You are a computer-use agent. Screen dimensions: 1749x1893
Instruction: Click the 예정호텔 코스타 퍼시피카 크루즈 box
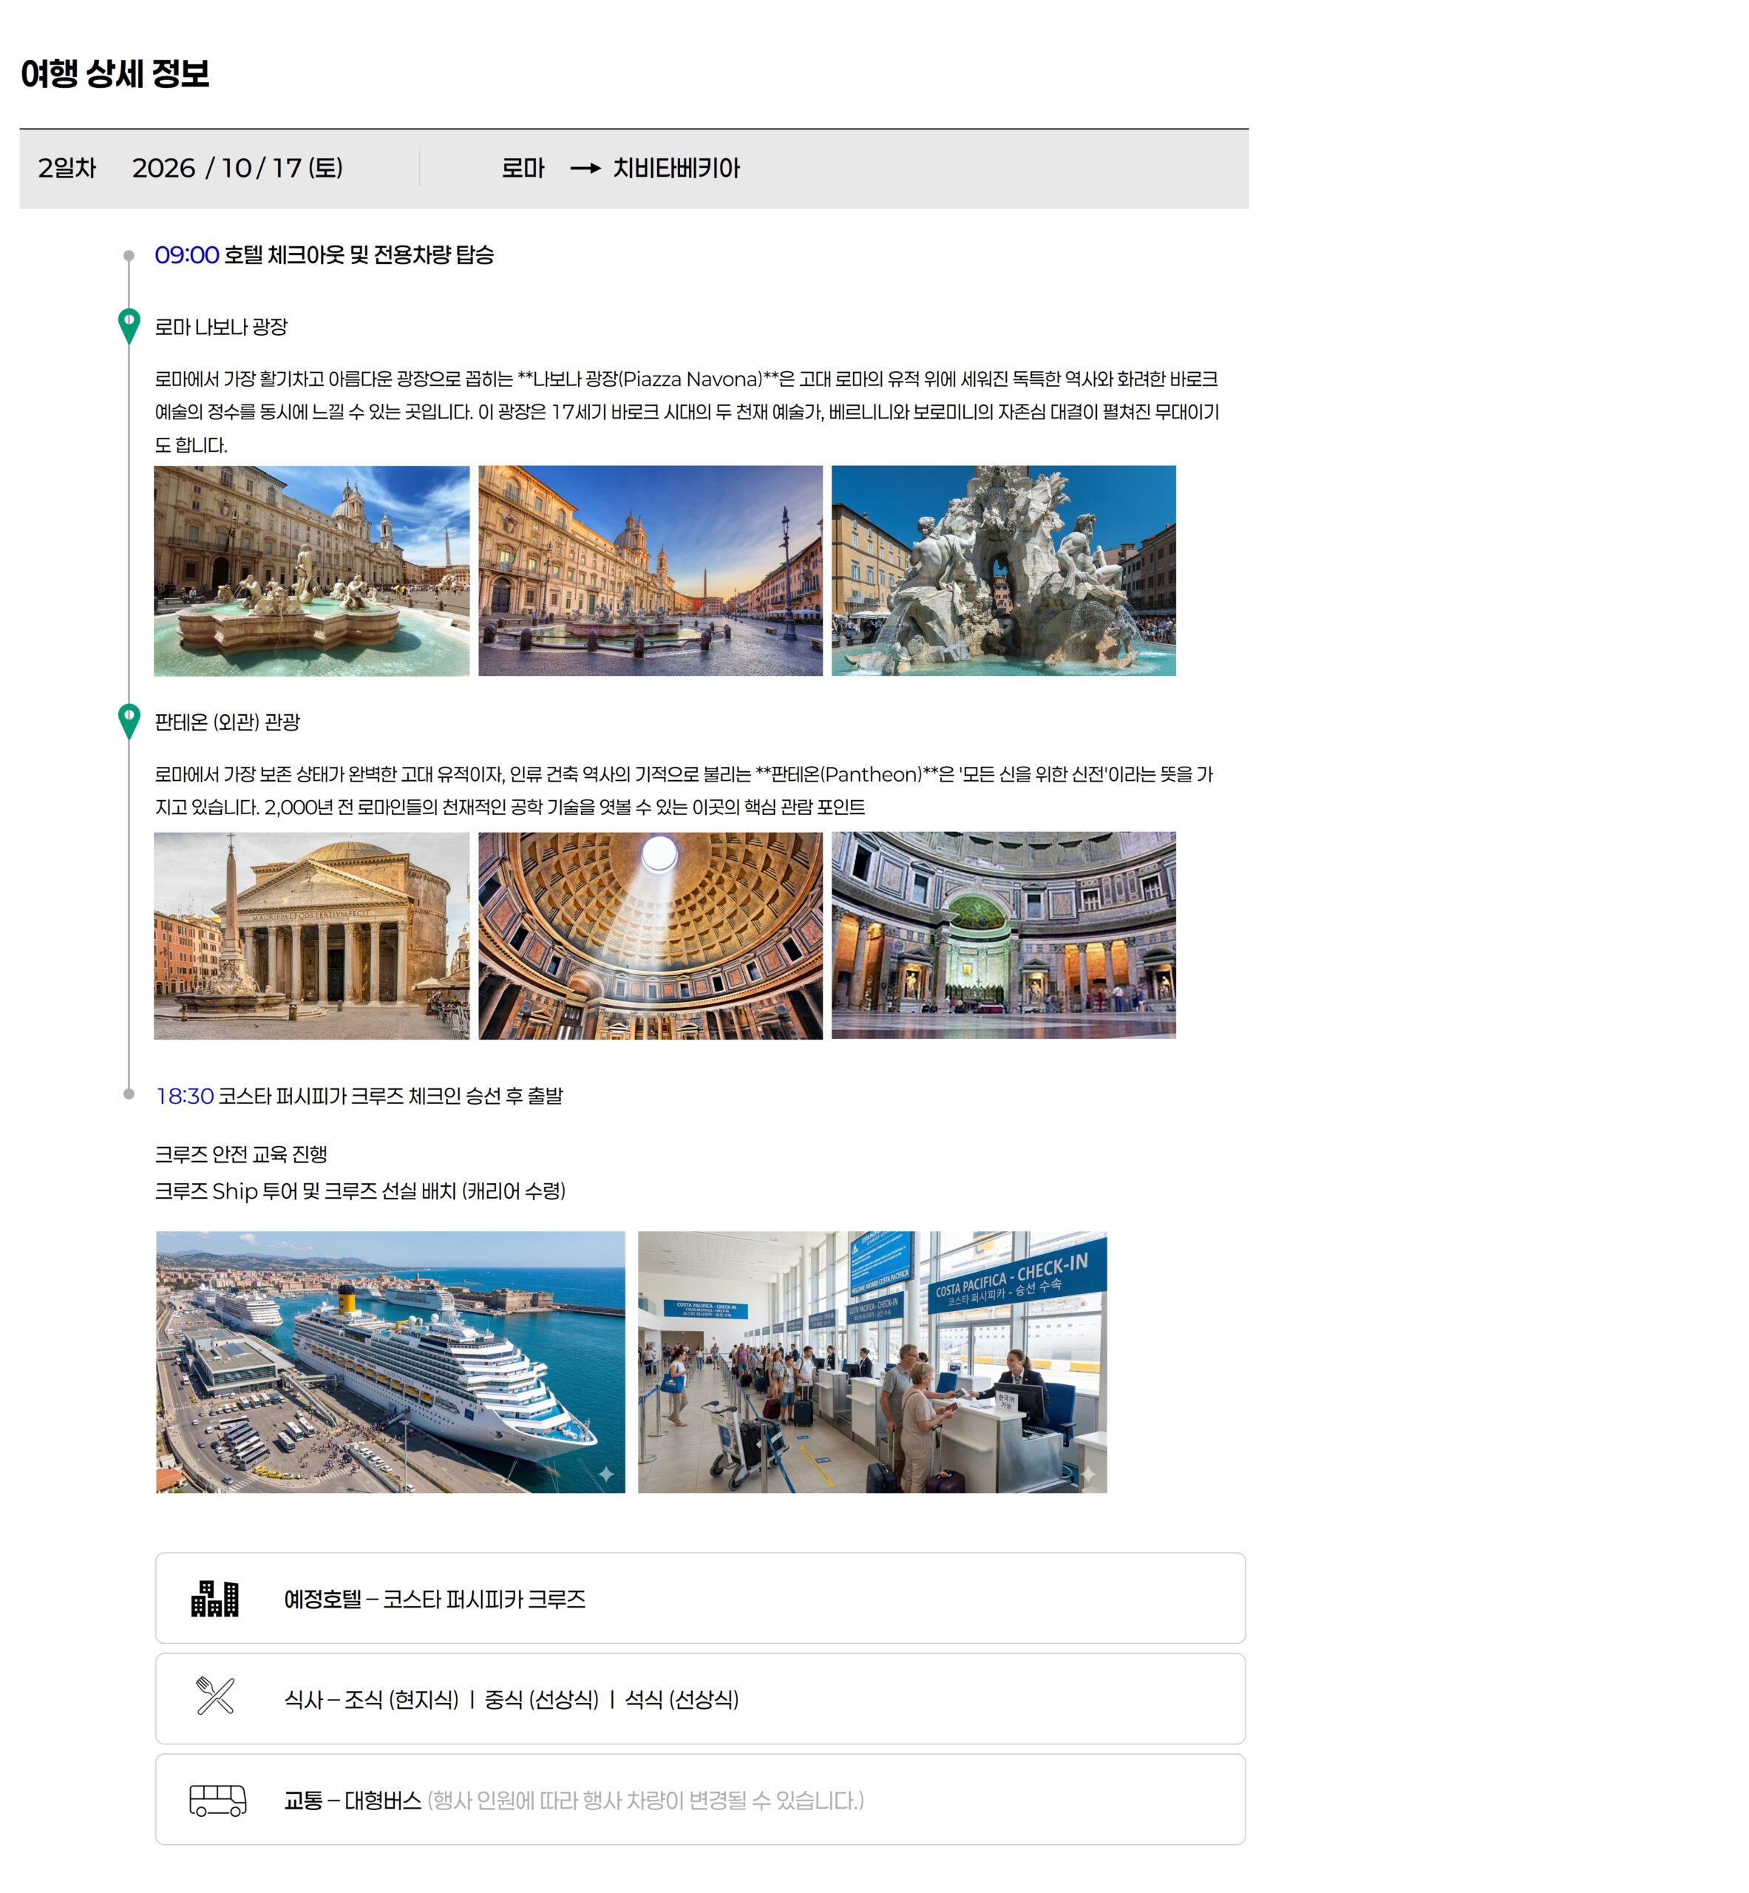pos(699,1598)
